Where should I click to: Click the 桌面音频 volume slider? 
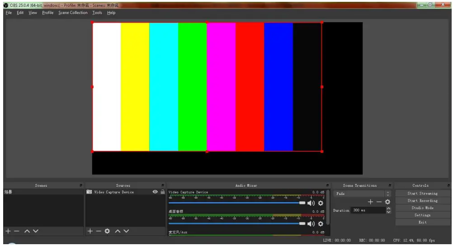point(237,224)
